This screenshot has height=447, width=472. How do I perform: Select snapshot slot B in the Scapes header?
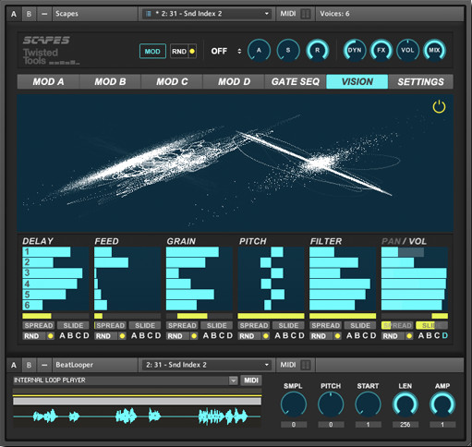(29, 14)
